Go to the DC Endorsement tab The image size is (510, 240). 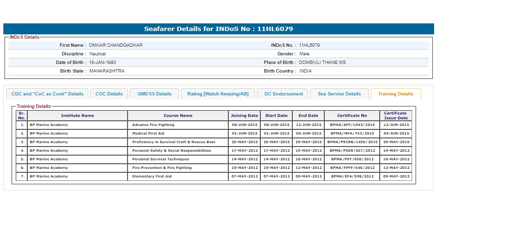pos(284,94)
